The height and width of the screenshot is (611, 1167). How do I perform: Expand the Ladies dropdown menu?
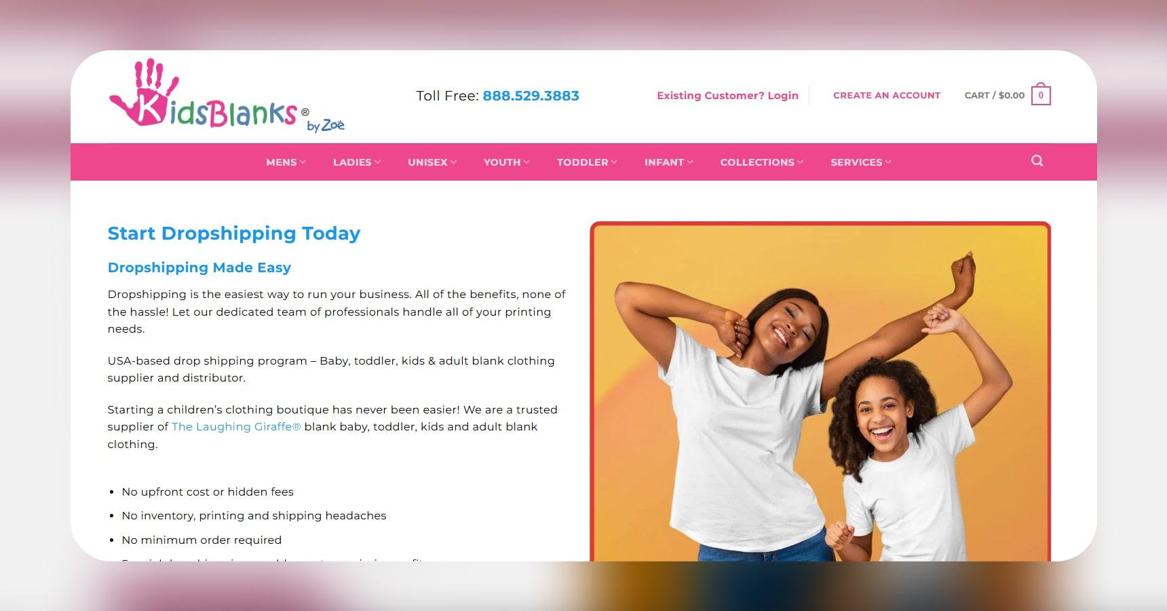tap(357, 162)
